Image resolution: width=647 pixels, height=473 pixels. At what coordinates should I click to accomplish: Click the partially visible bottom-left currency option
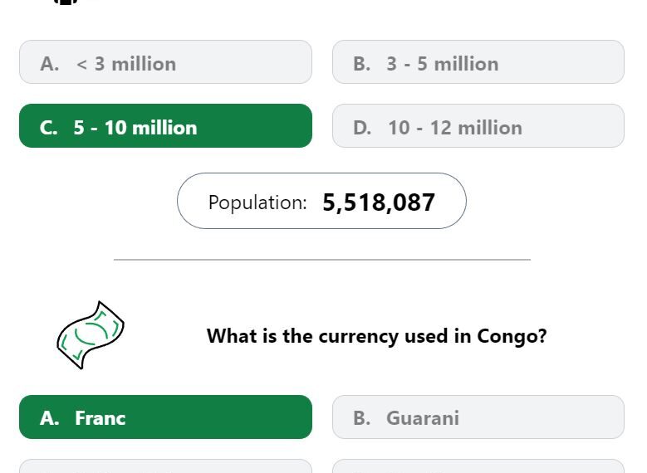click(x=165, y=467)
